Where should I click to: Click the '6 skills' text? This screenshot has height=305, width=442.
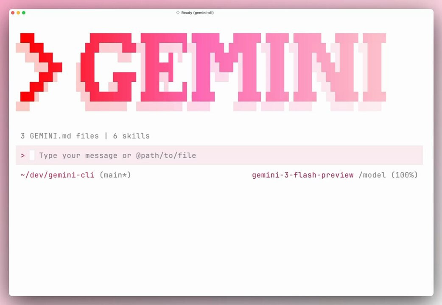click(x=131, y=136)
